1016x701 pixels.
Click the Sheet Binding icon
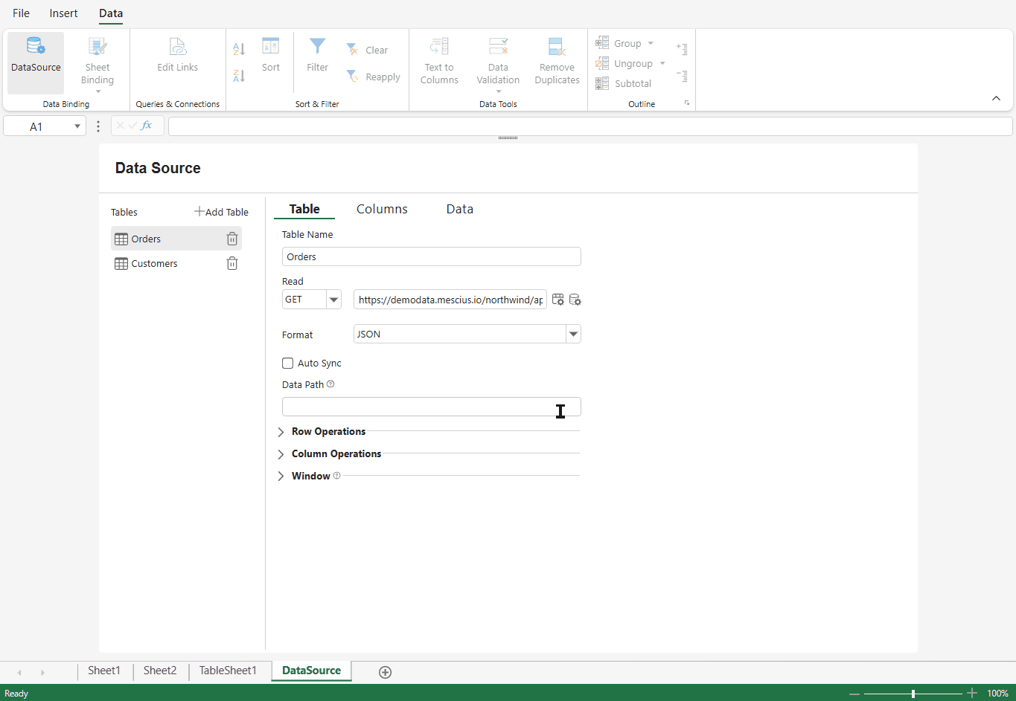98,46
